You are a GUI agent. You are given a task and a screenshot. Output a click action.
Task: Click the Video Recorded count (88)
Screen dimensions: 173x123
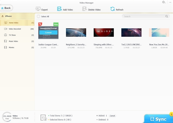32,29
